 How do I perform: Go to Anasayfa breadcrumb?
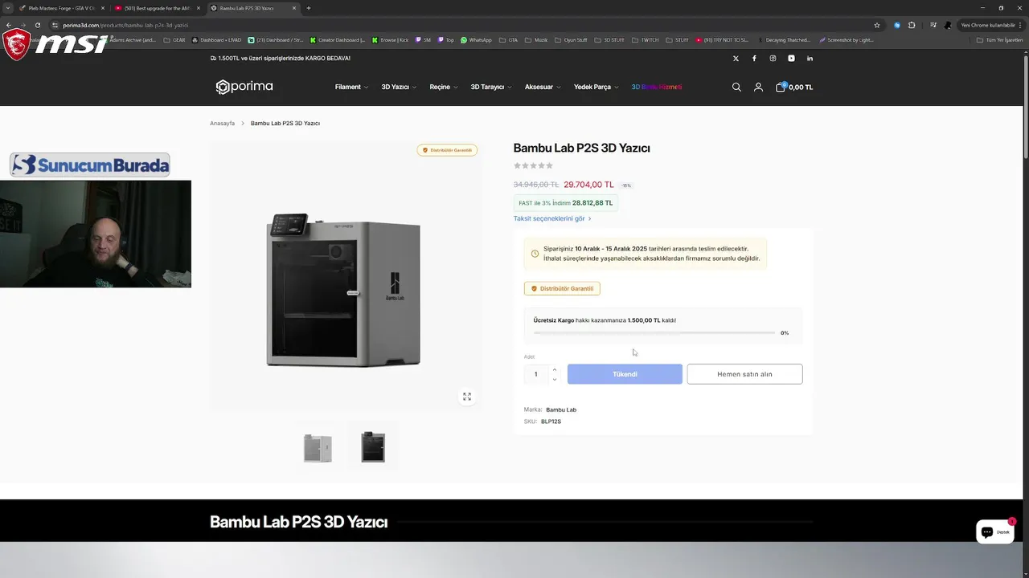[x=222, y=124]
